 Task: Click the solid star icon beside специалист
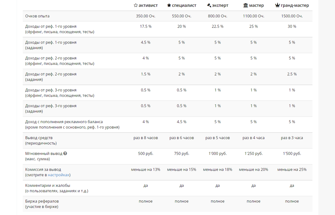point(169,5)
